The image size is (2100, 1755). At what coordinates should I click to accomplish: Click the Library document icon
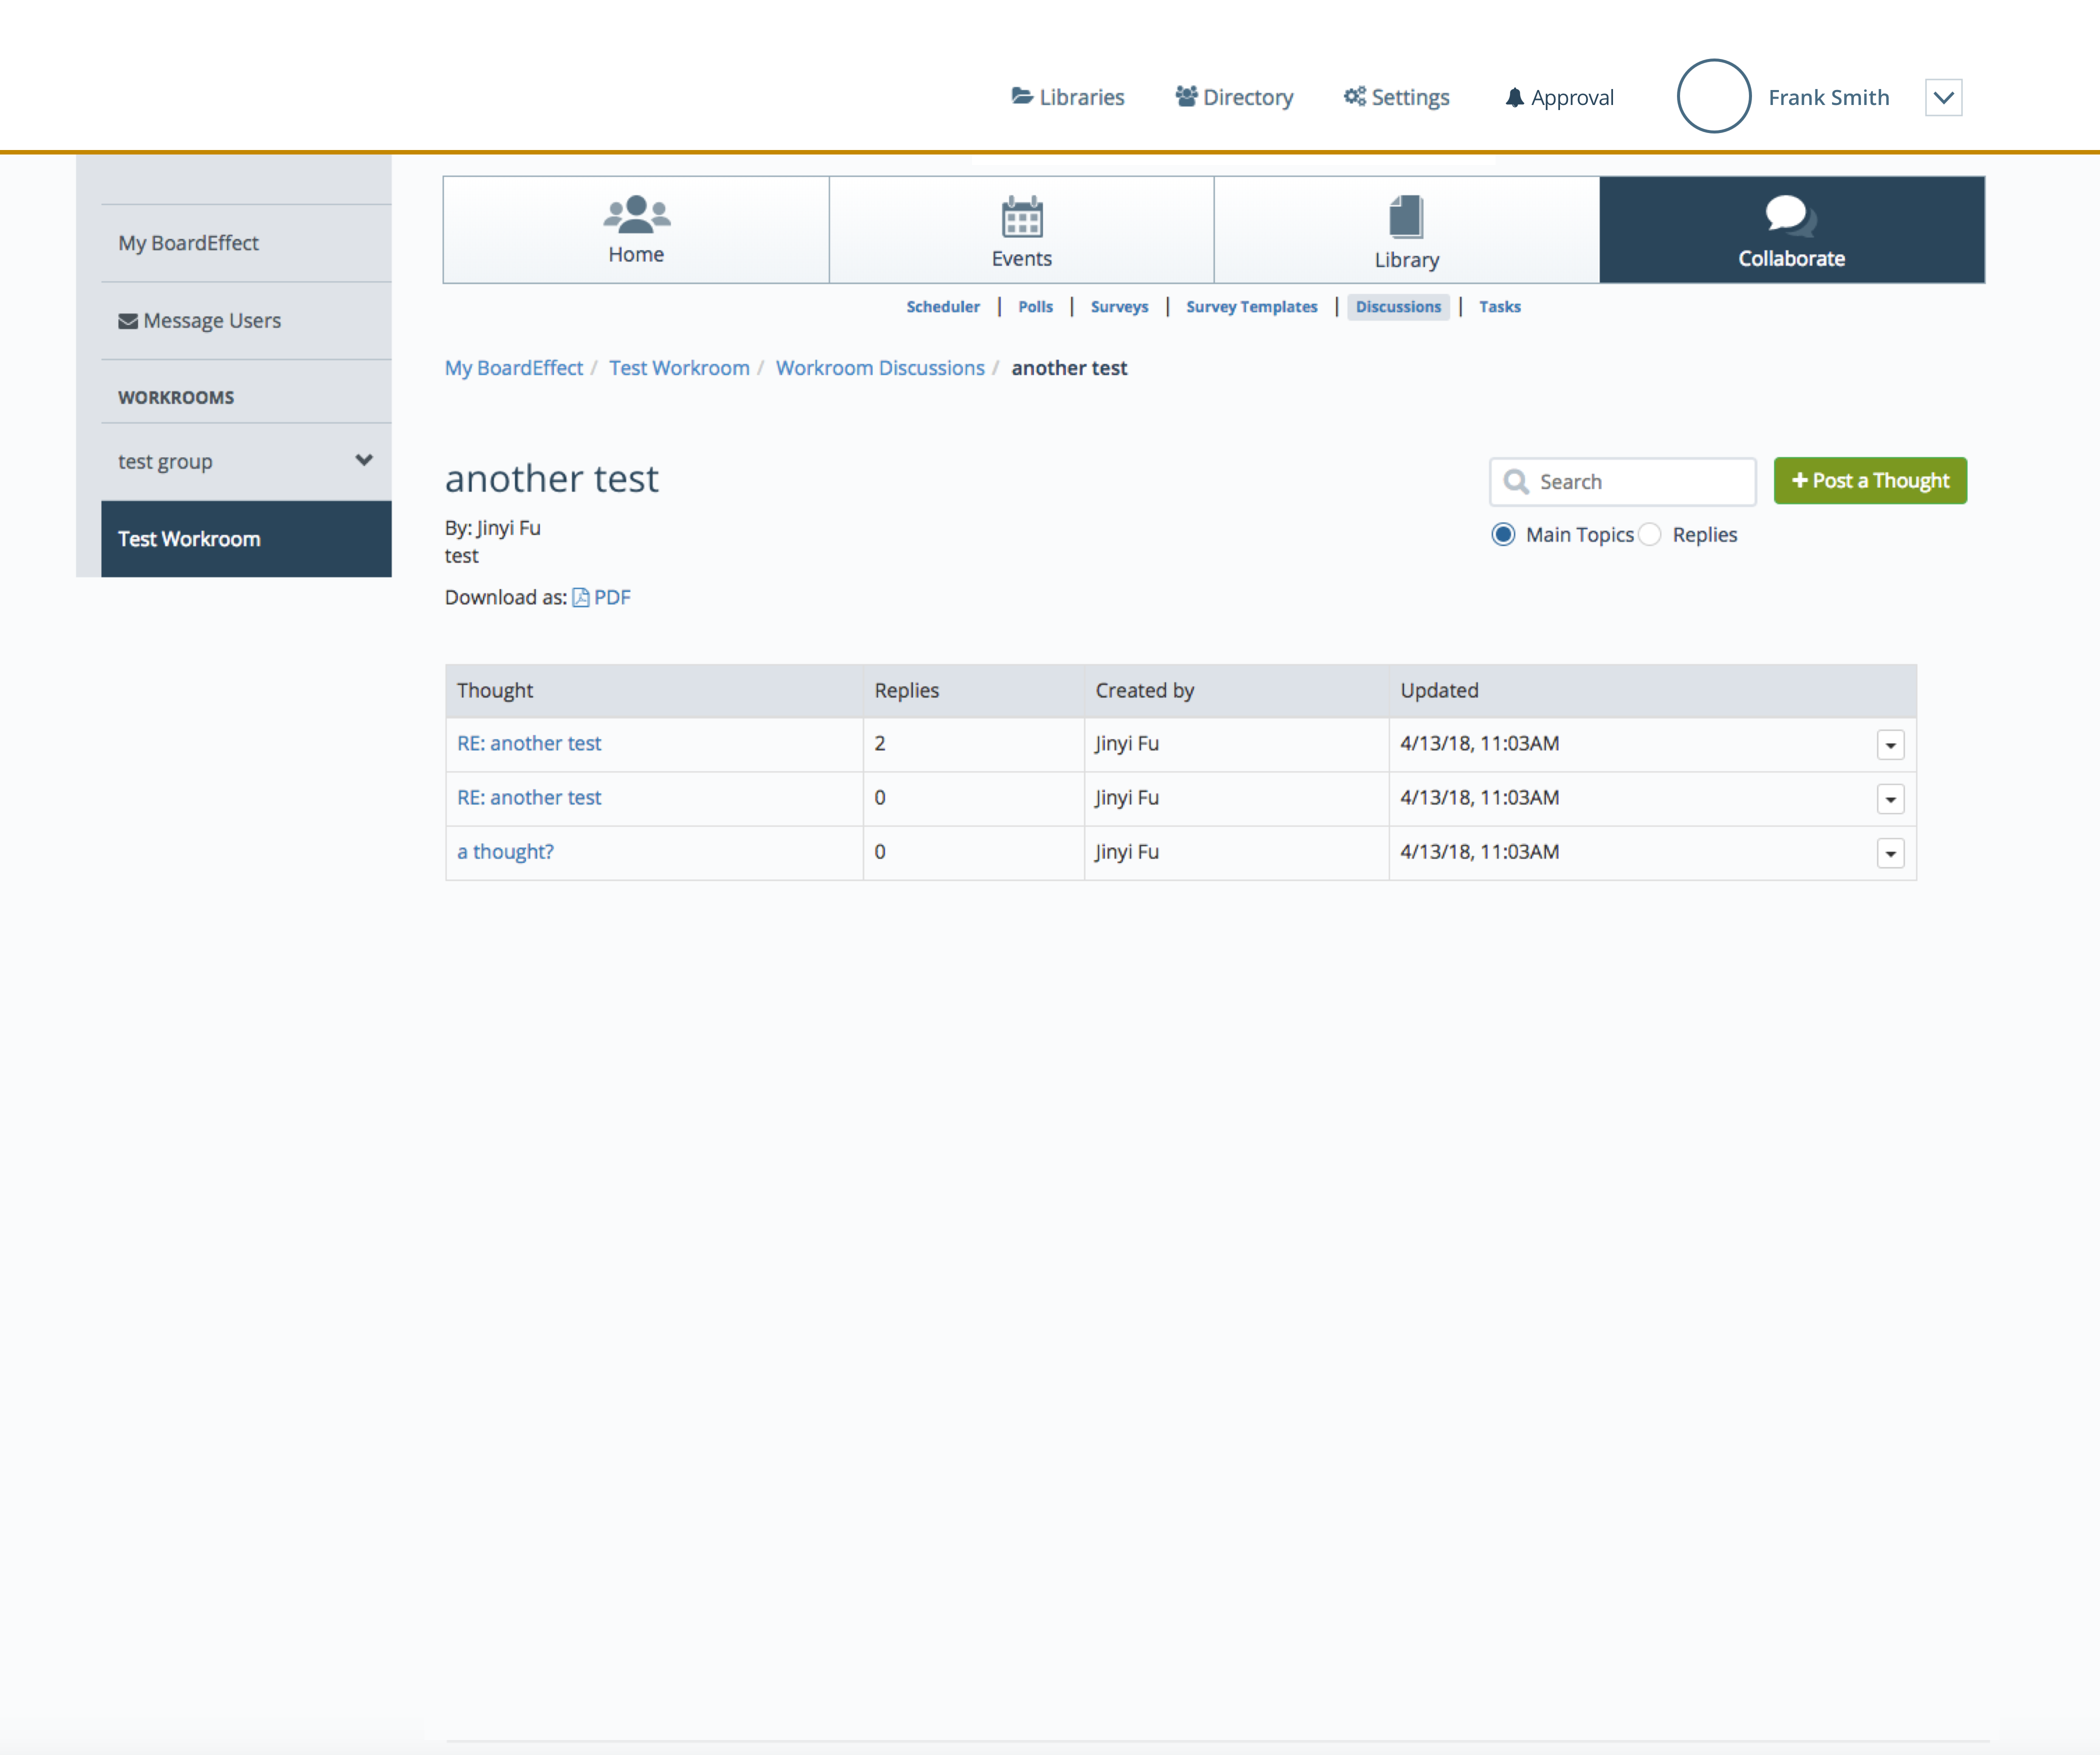[1406, 216]
